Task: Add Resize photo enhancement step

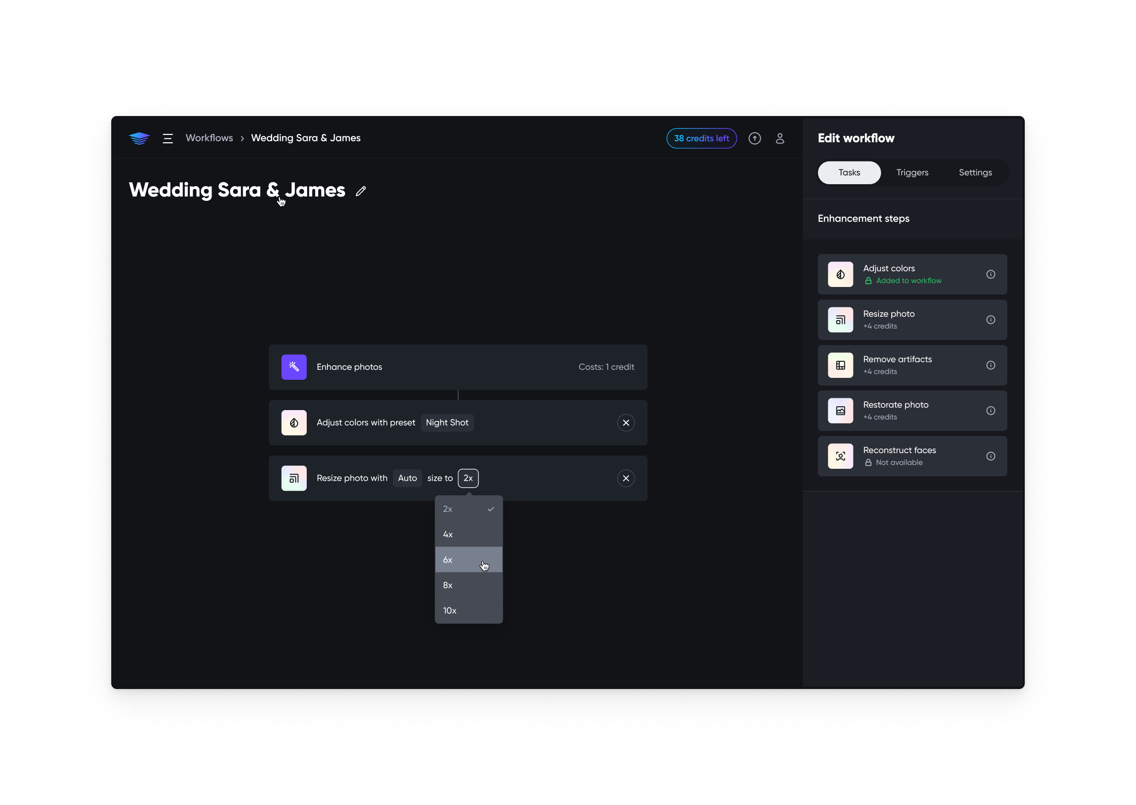Action: coord(912,320)
